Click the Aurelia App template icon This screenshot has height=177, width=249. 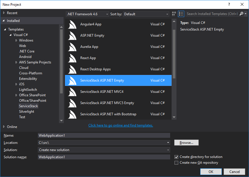coord(72,47)
